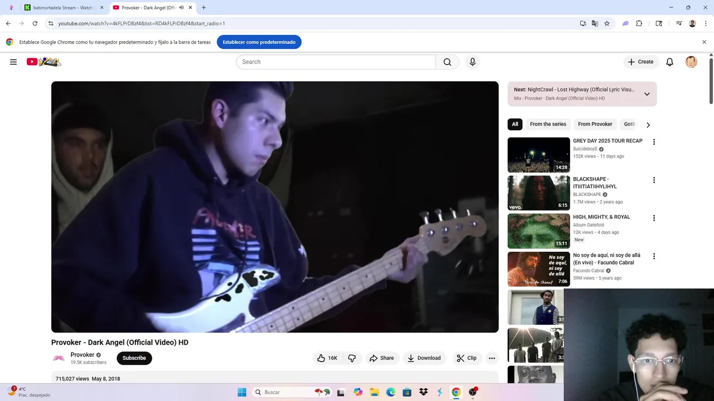Open the YouTube notifications bell
The image size is (714, 401).
pyautogui.click(x=670, y=62)
